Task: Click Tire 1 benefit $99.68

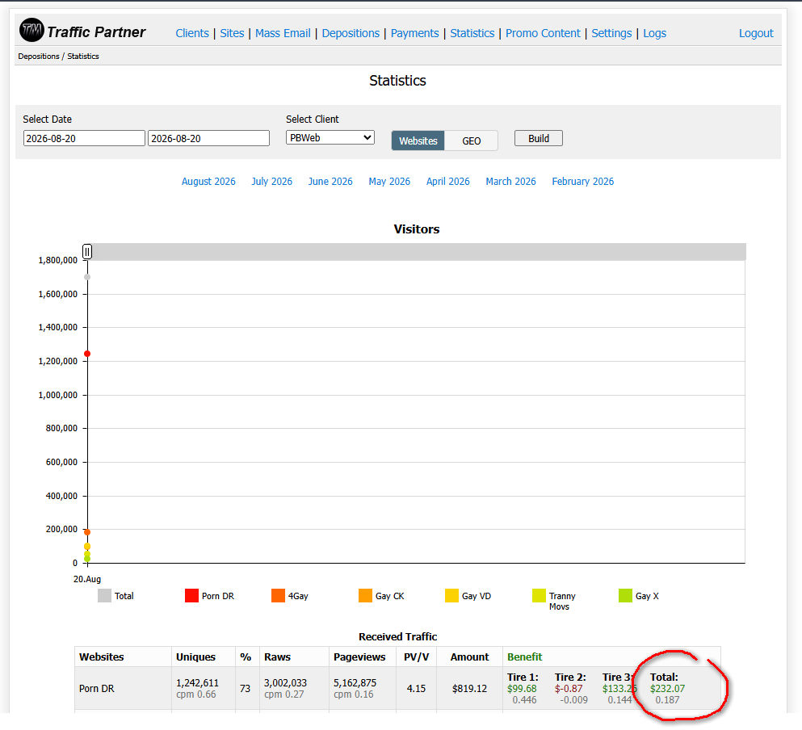Action: tap(522, 689)
